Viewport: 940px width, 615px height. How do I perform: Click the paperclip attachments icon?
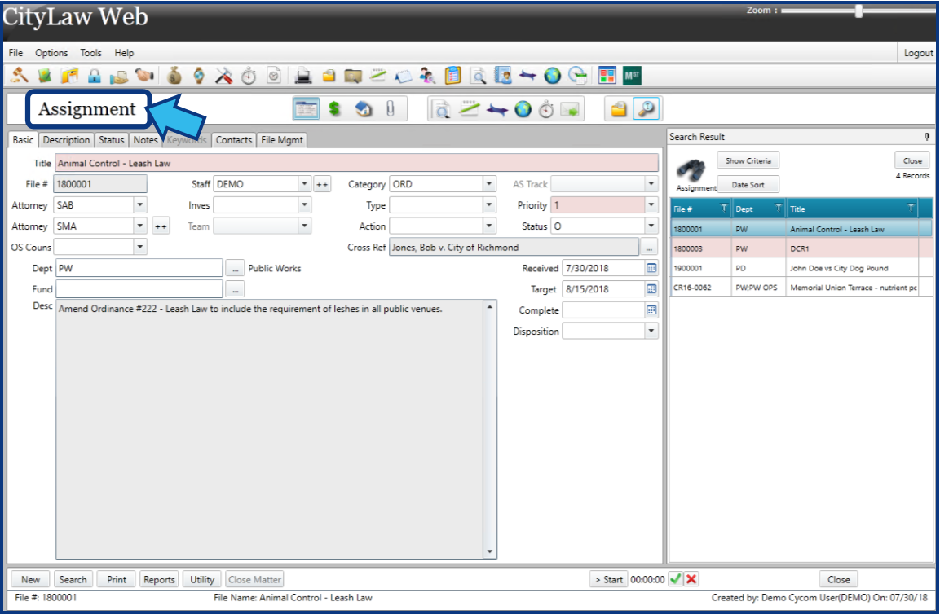[x=390, y=108]
